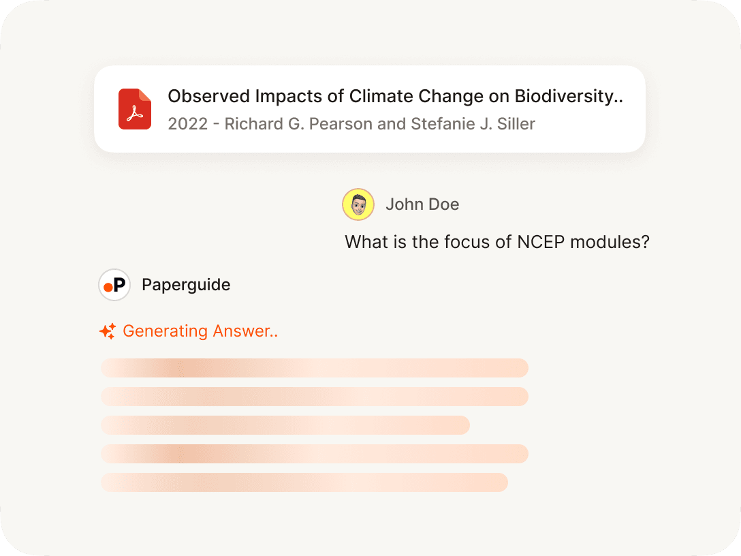The image size is (741, 556).
Task: Click the last loading bar in the answer area
Action: (304, 482)
